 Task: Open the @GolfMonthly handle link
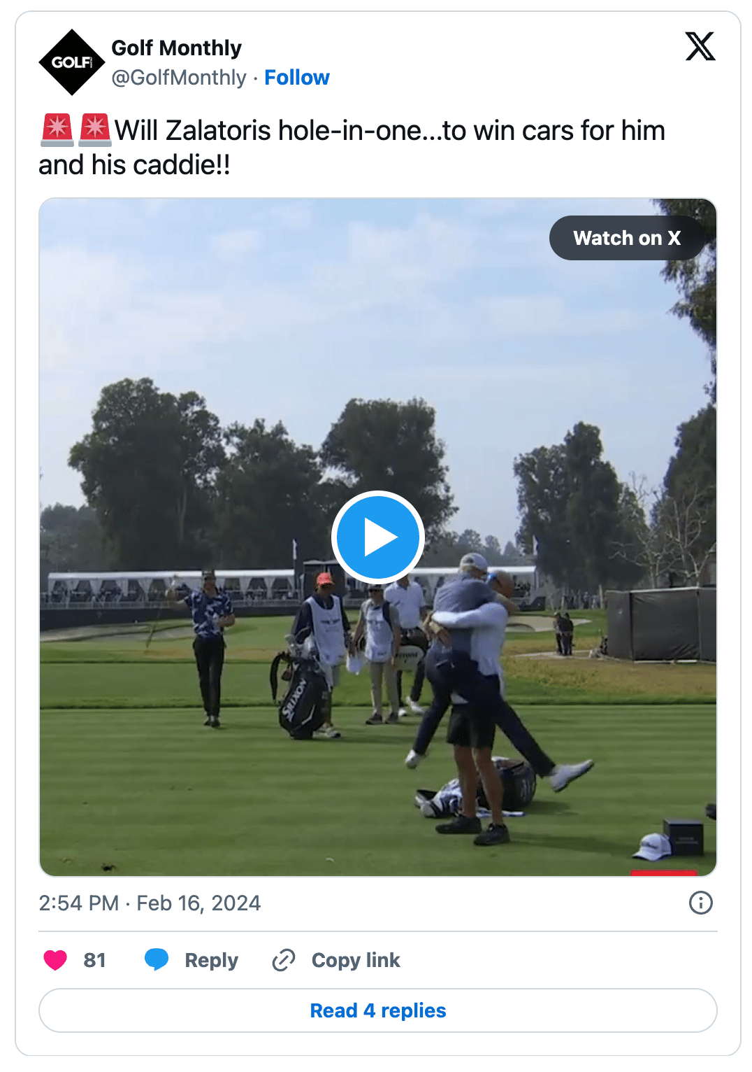tap(179, 78)
